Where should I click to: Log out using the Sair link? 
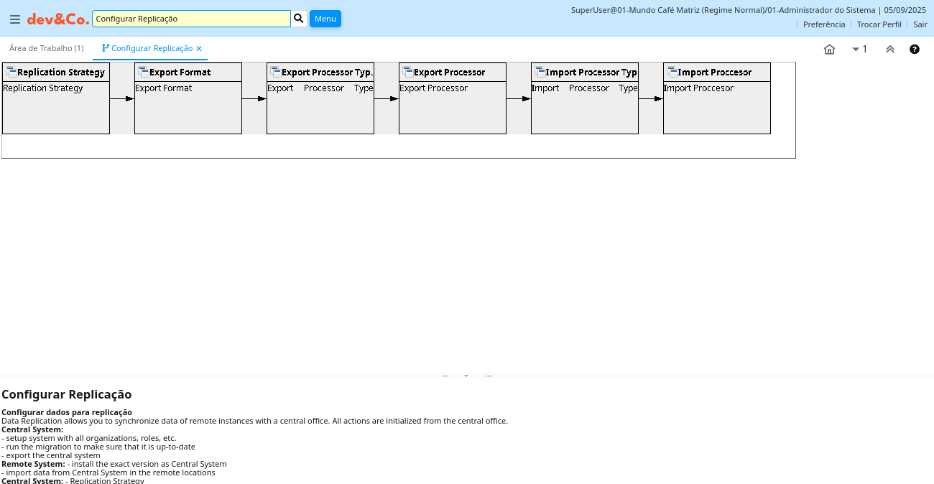[920, 24]
